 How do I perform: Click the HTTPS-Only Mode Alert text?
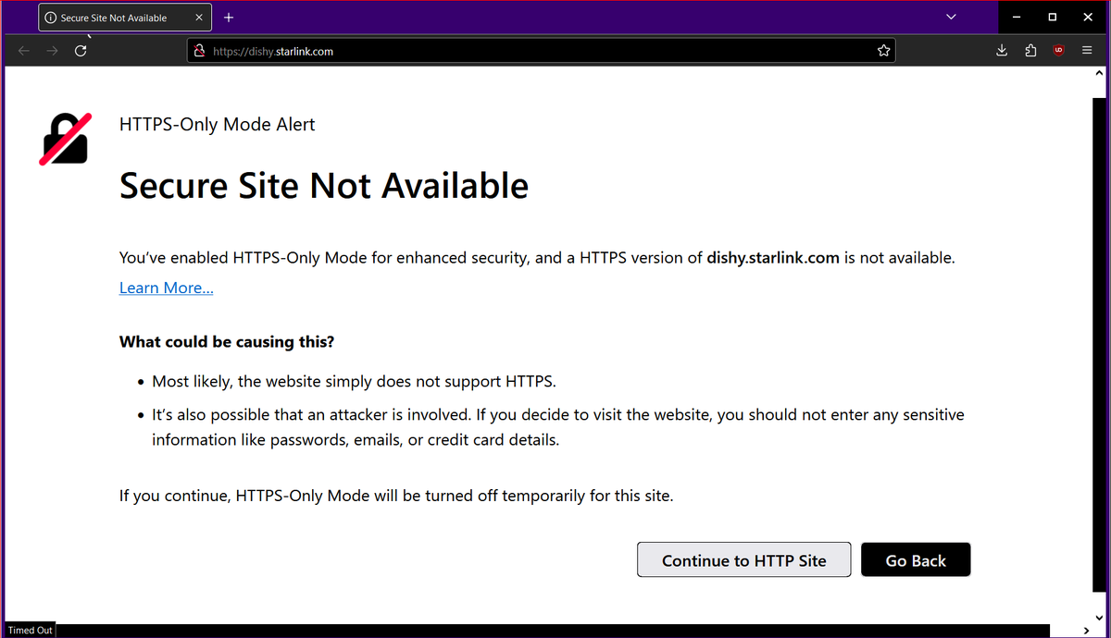click(218, 124)
